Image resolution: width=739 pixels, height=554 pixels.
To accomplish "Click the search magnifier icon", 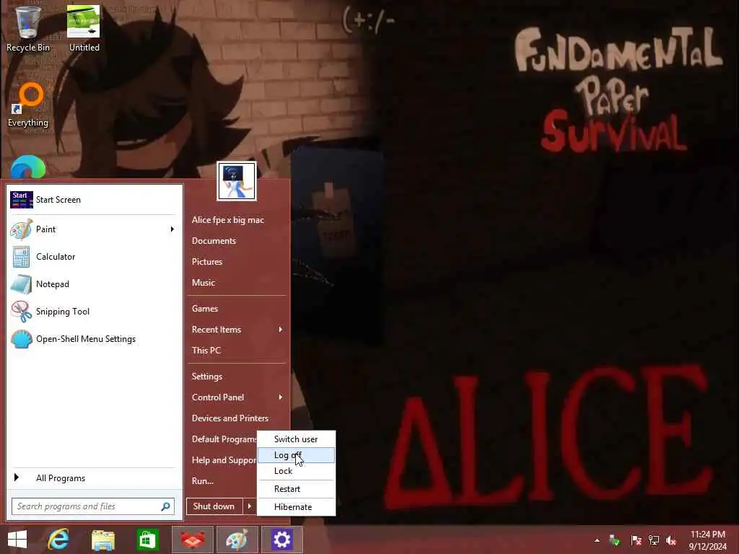I will point(165,506).
